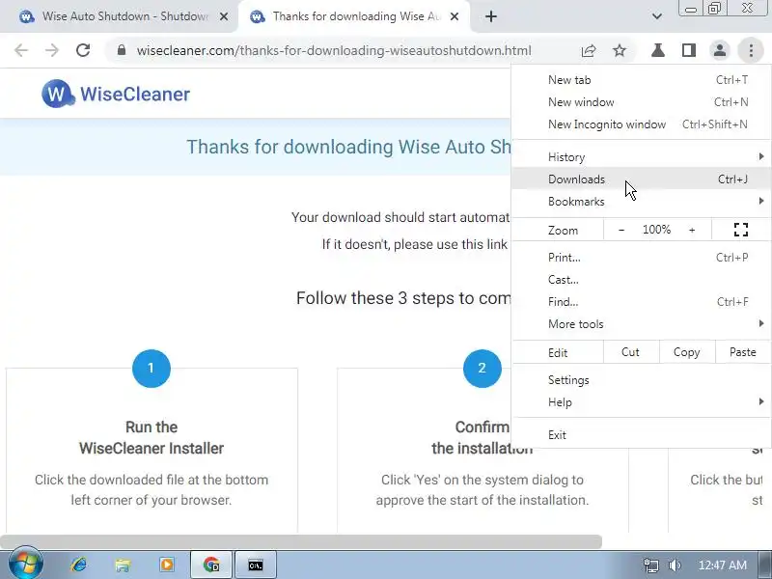Click the address bar URL
Image resolution: width=772 pixels, height=579 pixels.
[334, 50]
